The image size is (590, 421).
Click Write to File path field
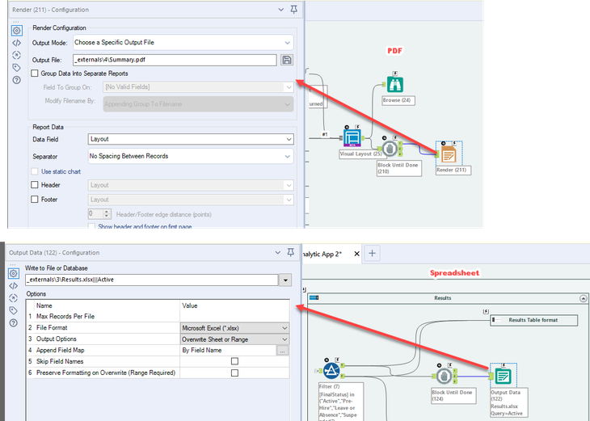coord(152,280)
